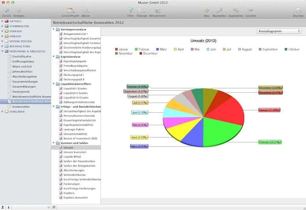Image resolution: width=306 pixels, height=210 pixels.
Task: Click the Drucken printer icon
Action: [298, 10]
